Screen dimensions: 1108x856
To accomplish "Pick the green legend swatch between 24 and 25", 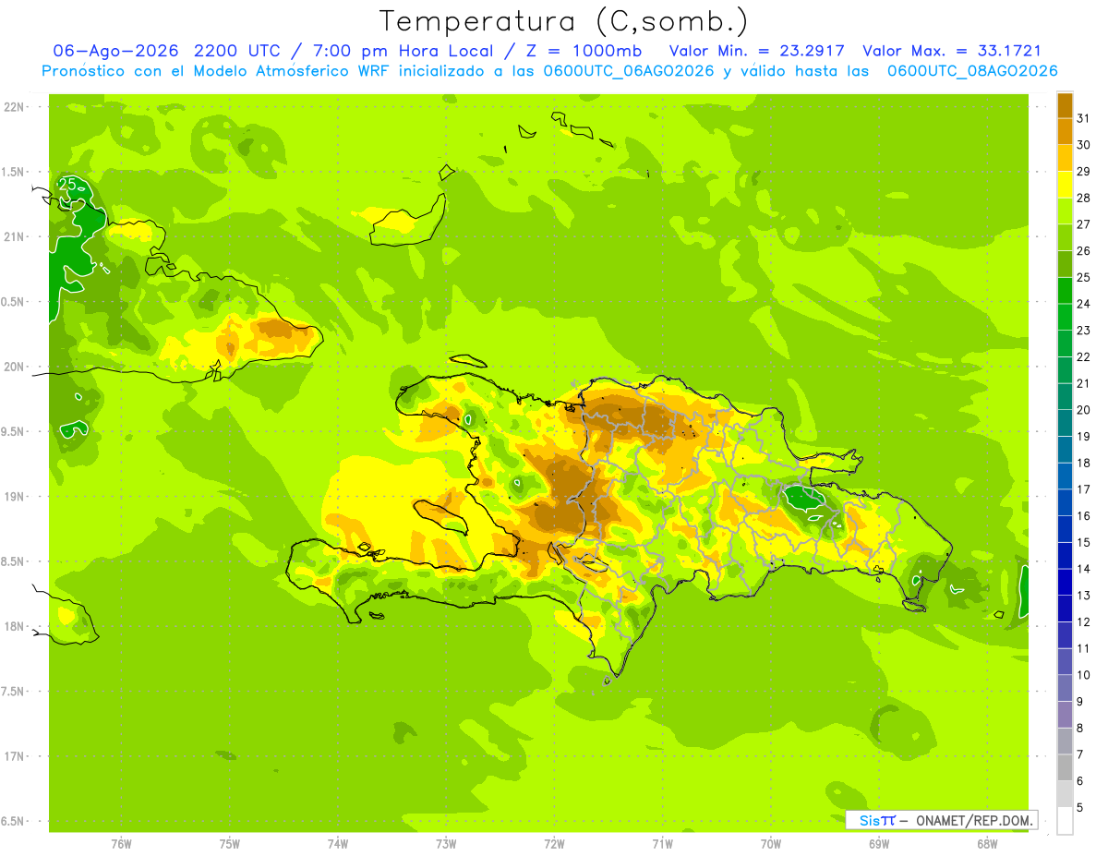I will coord(1065,290).
